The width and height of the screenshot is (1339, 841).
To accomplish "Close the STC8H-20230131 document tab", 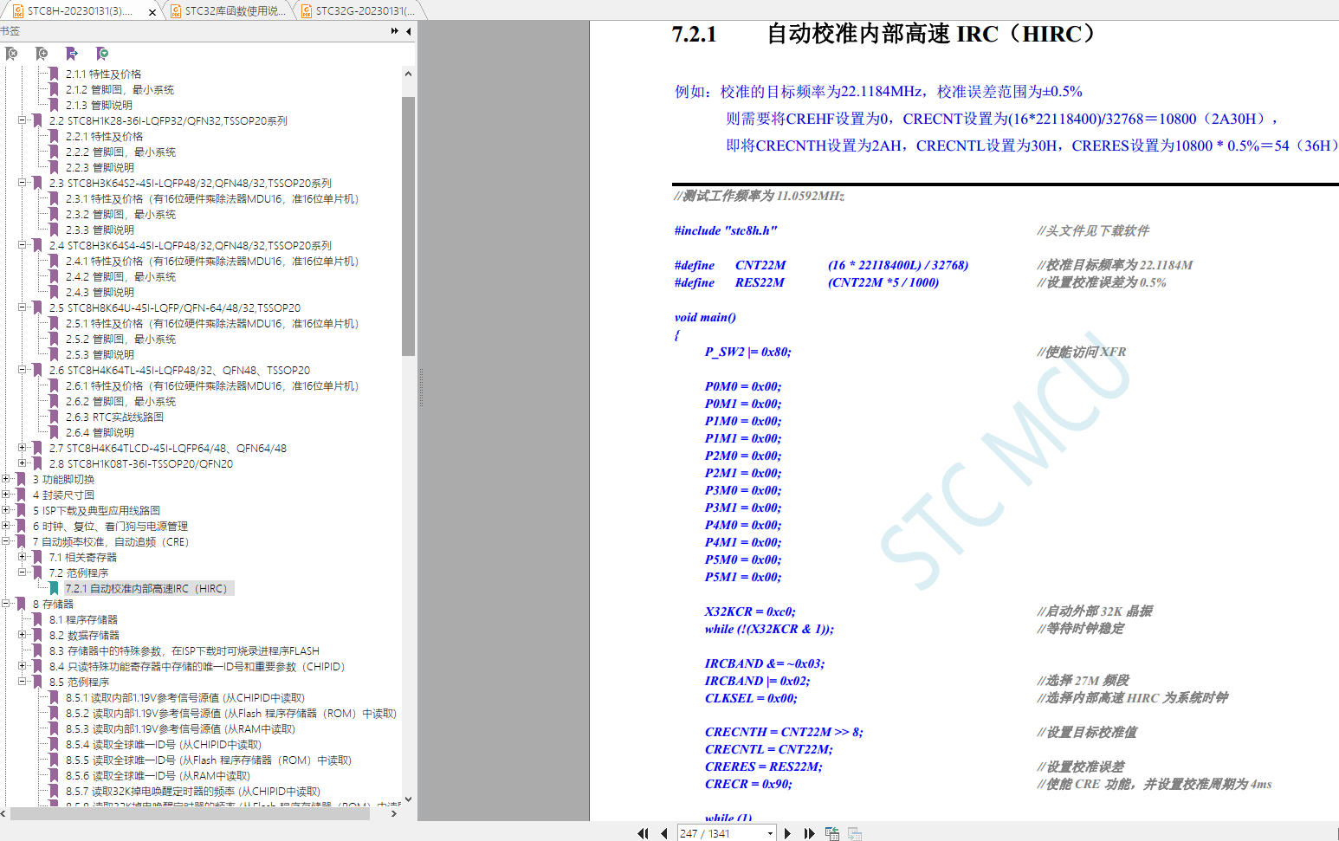I will [152, 12].
